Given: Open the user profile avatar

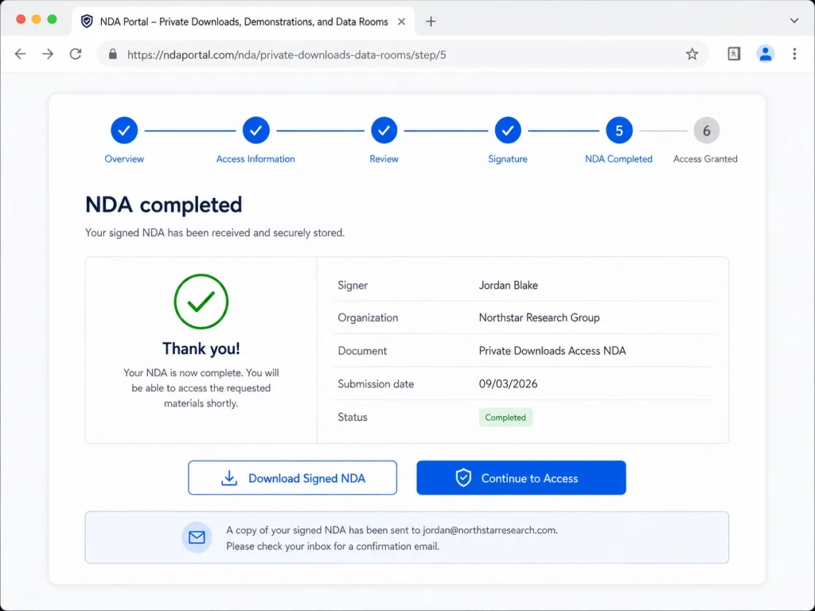Looking at the screenshot, I should tap(765, 54).
